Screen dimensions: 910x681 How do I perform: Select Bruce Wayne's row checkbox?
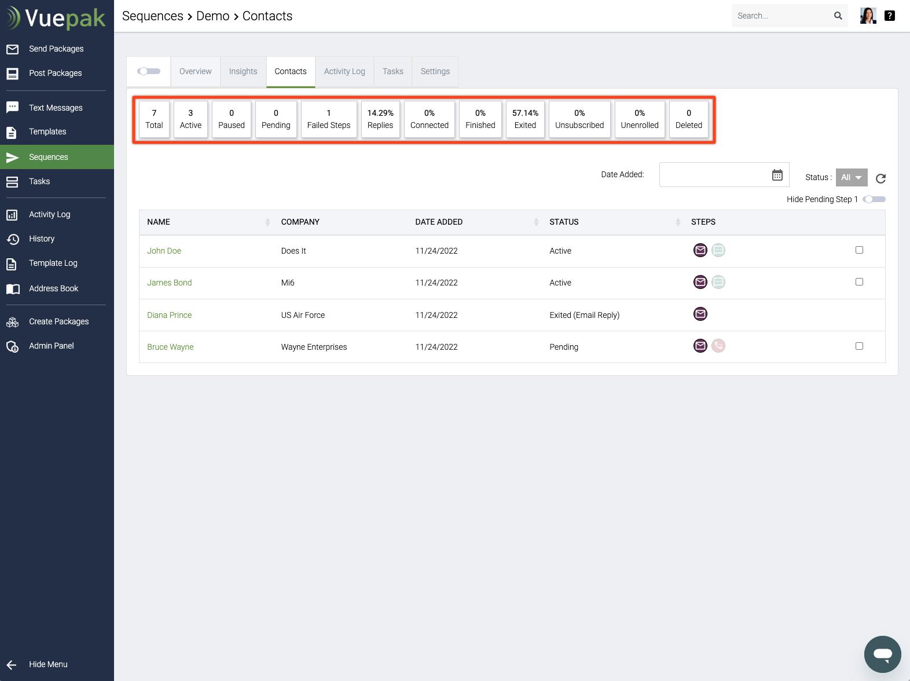pos(859,346)
